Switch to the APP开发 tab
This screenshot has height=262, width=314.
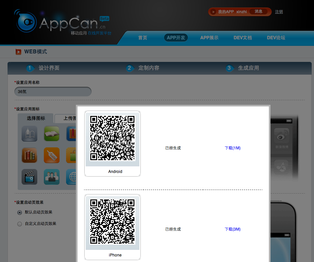176,38
